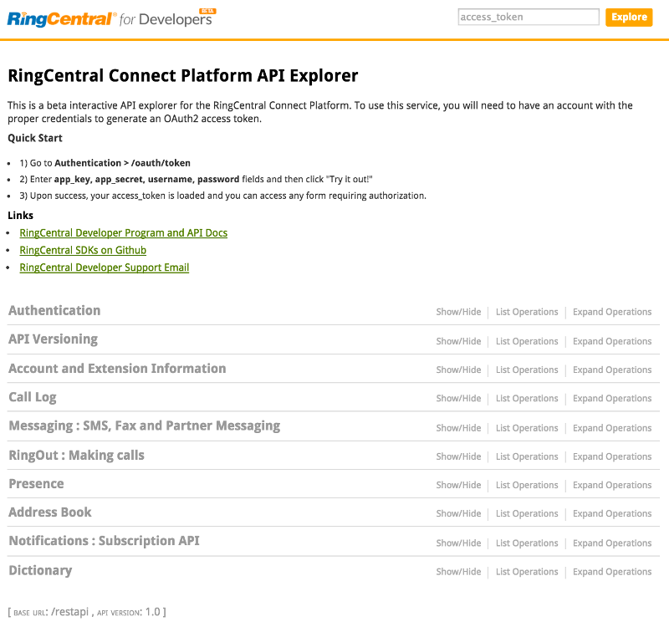Toggle Show/Hide for Messaging section
Screen dimensions: 669x627
458,428
